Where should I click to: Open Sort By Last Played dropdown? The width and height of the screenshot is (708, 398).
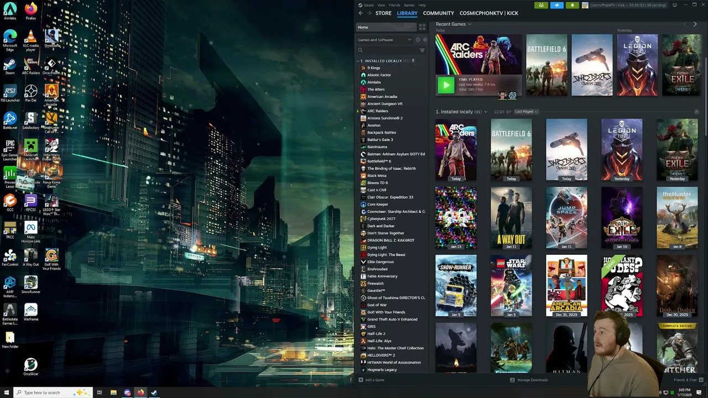click(526, 112)
